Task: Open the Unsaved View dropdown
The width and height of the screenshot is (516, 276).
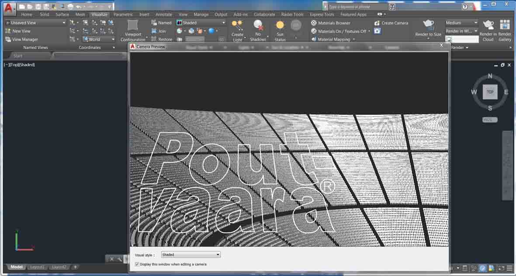Action: click(35, 23)
